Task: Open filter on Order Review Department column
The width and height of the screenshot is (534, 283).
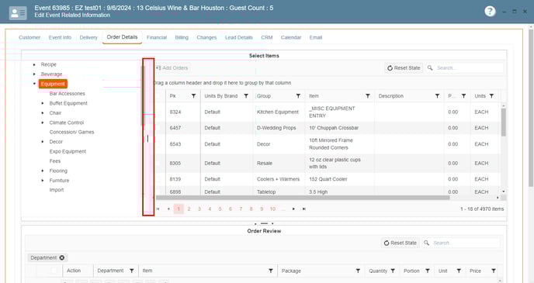Action: pos(131,271)
